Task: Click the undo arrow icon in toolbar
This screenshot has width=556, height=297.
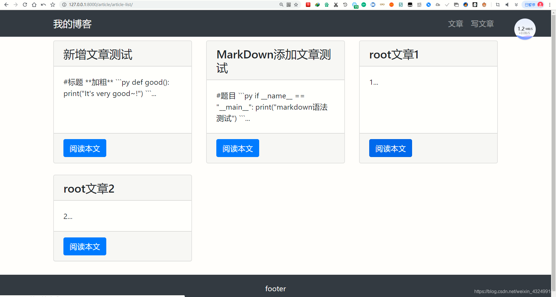Action: pos(43,5)
